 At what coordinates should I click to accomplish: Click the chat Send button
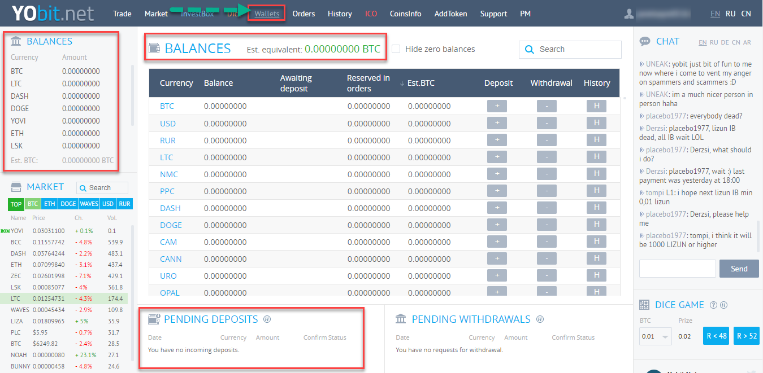pos(739,269)
